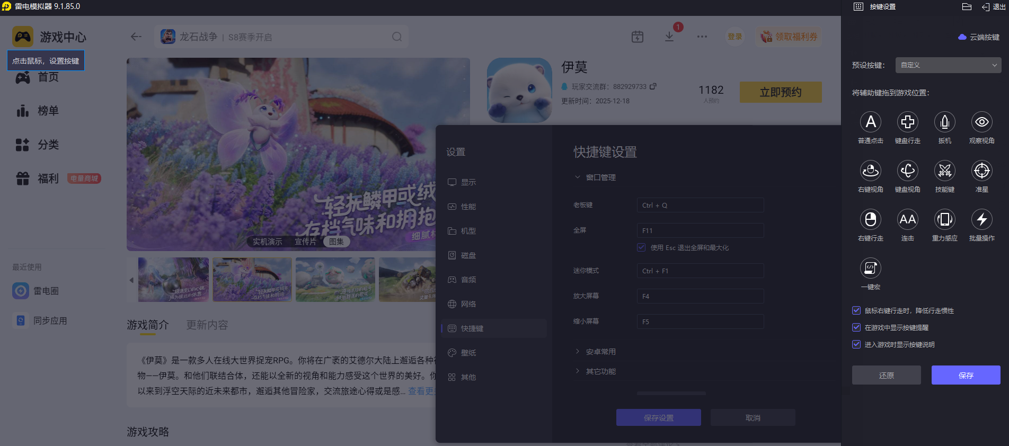
Task: Open the three-dots more menu
Action: [x=702, y=37]
